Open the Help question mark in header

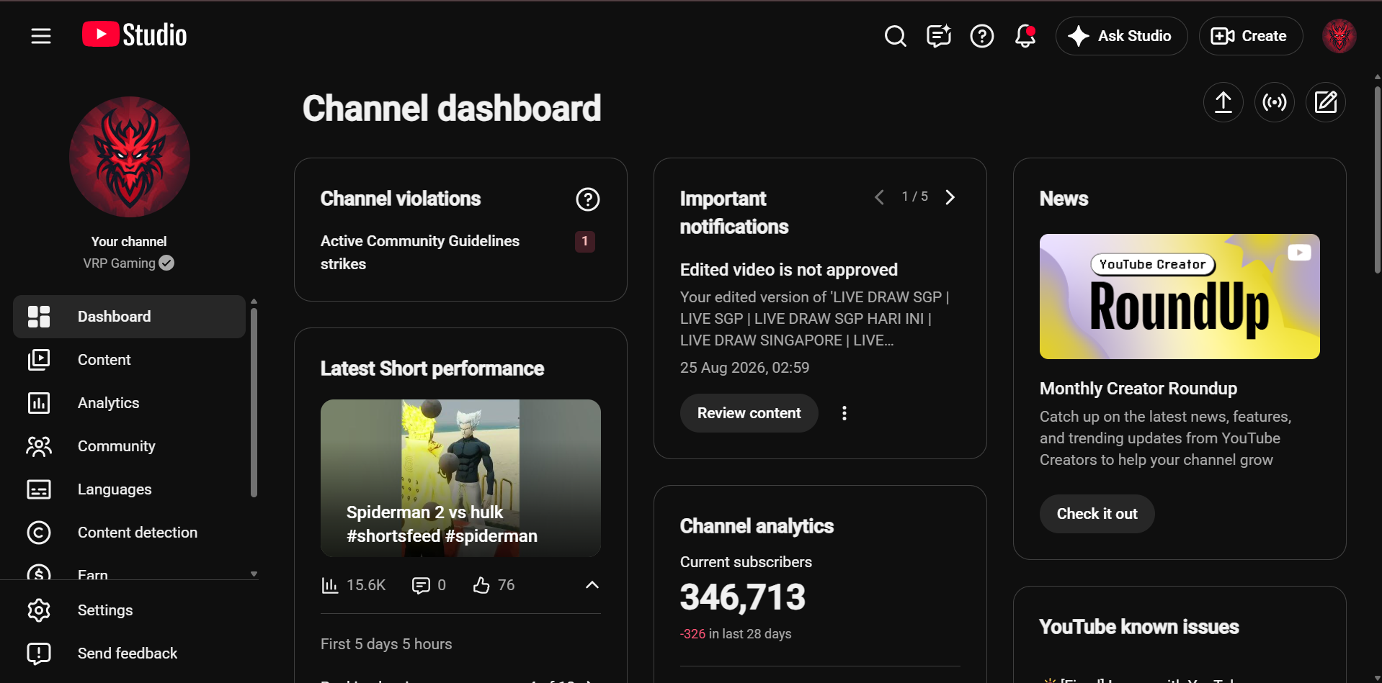[982, 36]
